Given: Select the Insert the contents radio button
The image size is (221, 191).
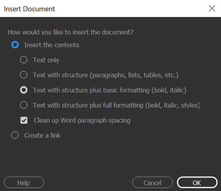Looking at the screenshot, I should point(15,45).
